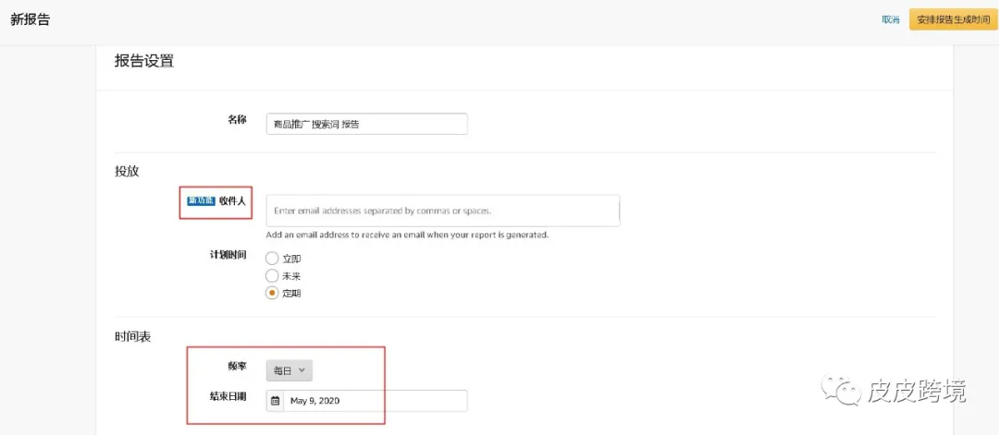Select the 立即 schedule option
The width and height of the screenshot is (999, 435).
tap(272, 259)
